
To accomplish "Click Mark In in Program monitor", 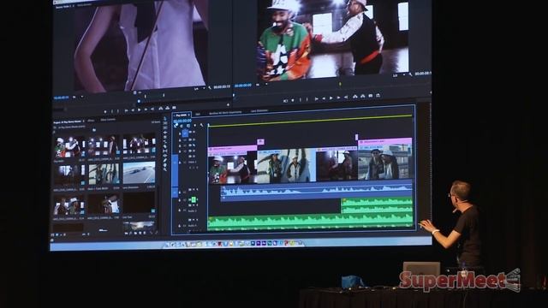I will pos(300,99).
